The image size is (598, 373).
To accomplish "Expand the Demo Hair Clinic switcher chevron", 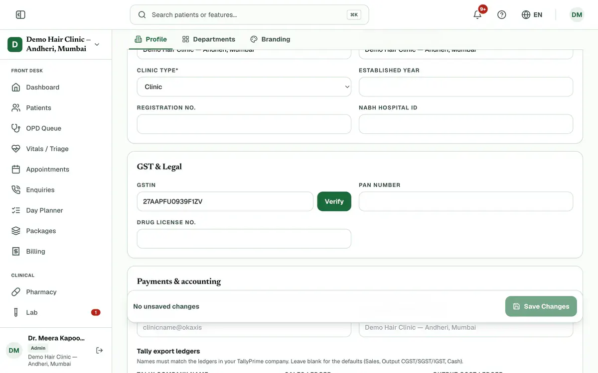I will click(97, 44).
